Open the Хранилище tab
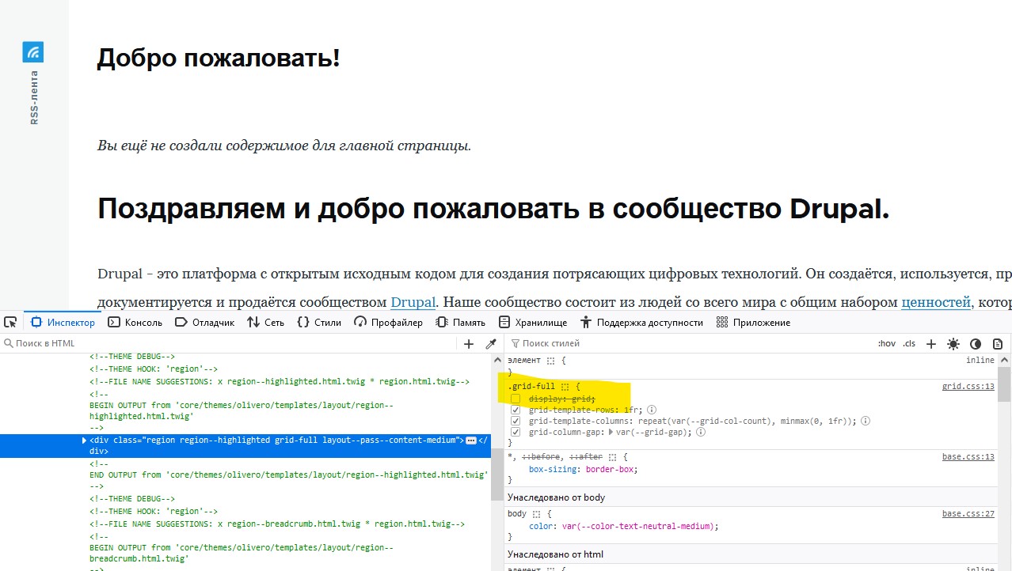 [x=533, y=323]
